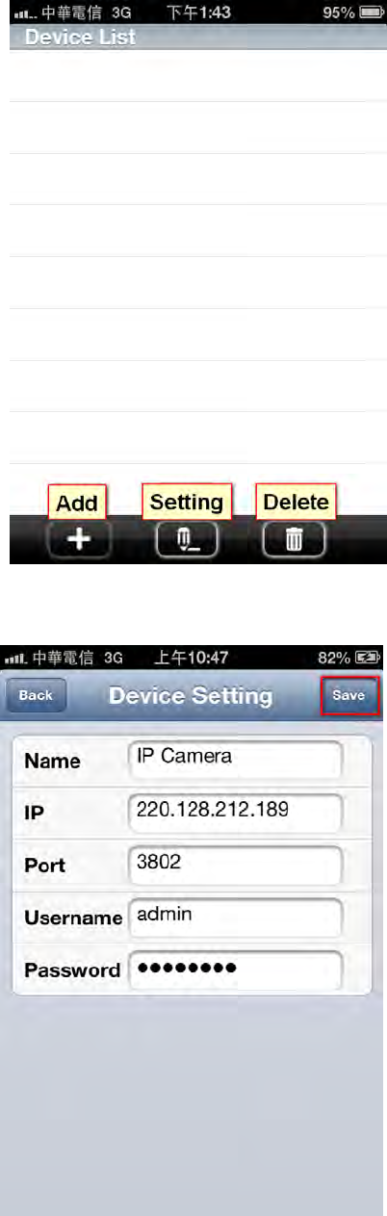Image resolution: width=387 pixels, height=1216 pixels.
Task: Go back using the Back button
Action: pos(36,695)
